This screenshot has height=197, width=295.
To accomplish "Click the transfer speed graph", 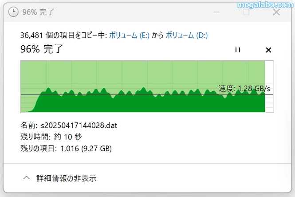I will pos(147,87).
